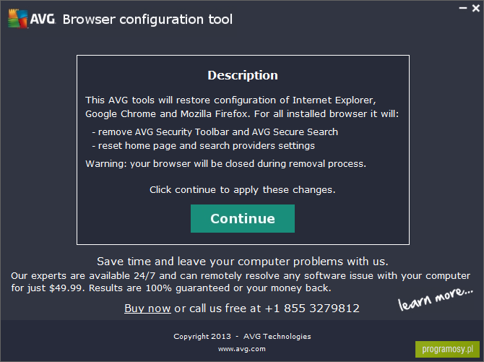Select the Description heading text
The width and height of the screenshot is (484, 362).
pyautogui.click(x=243, y=75)
